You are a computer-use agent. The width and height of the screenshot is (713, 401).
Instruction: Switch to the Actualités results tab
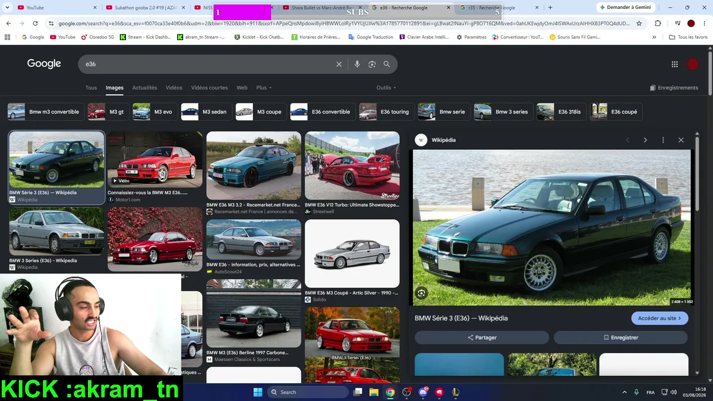coord(144,87)
